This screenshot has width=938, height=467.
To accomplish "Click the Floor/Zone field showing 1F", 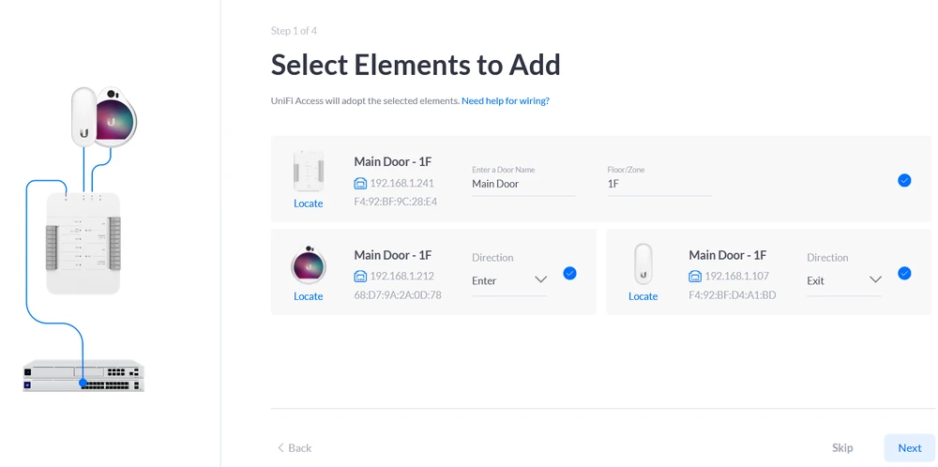I will (658, 185).
